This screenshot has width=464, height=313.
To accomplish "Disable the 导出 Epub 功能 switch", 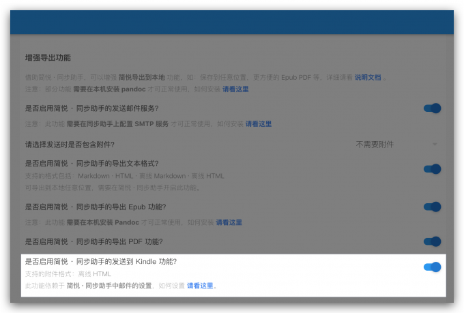I will point(432,207).
